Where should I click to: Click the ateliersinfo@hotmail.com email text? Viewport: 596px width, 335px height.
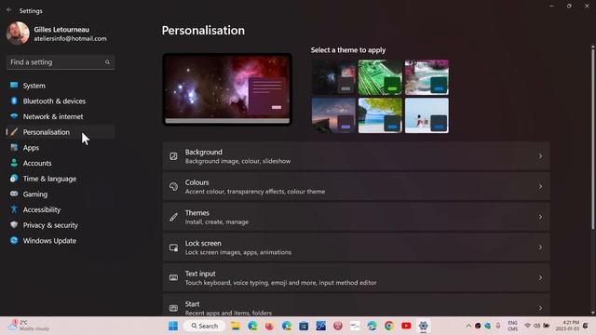71,38
